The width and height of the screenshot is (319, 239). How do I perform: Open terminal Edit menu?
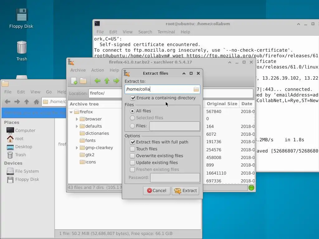(113, 32)
